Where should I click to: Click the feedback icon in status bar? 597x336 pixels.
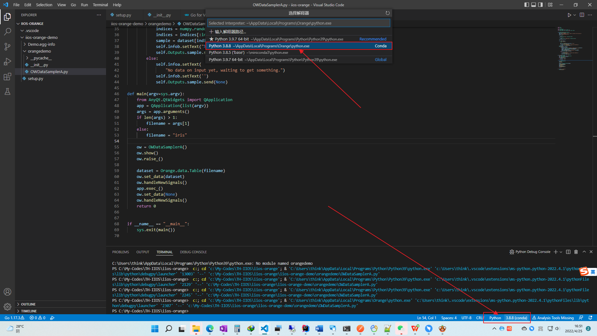tap(581, 318)
